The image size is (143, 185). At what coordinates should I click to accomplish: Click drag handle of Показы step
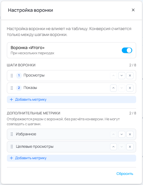point(12,88)
